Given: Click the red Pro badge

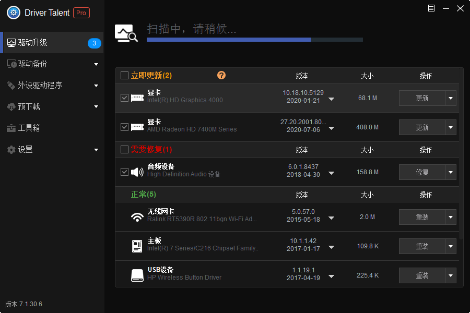Looking at the screenshot, I should coord(81,13).
